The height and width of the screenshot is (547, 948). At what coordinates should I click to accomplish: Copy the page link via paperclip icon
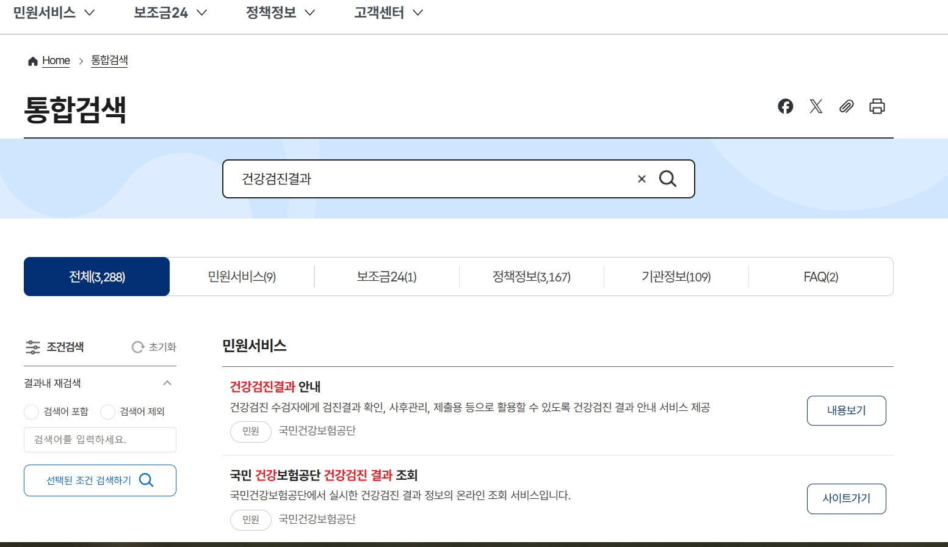click(x=847, y=106)
